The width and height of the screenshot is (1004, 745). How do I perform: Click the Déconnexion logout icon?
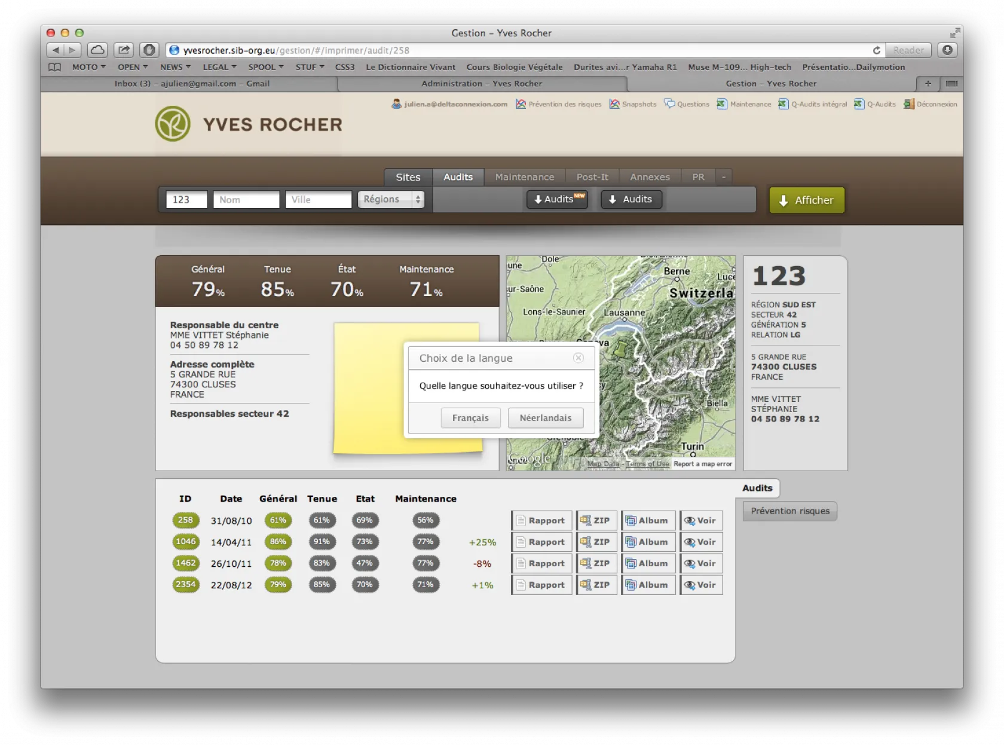point(908,104)
